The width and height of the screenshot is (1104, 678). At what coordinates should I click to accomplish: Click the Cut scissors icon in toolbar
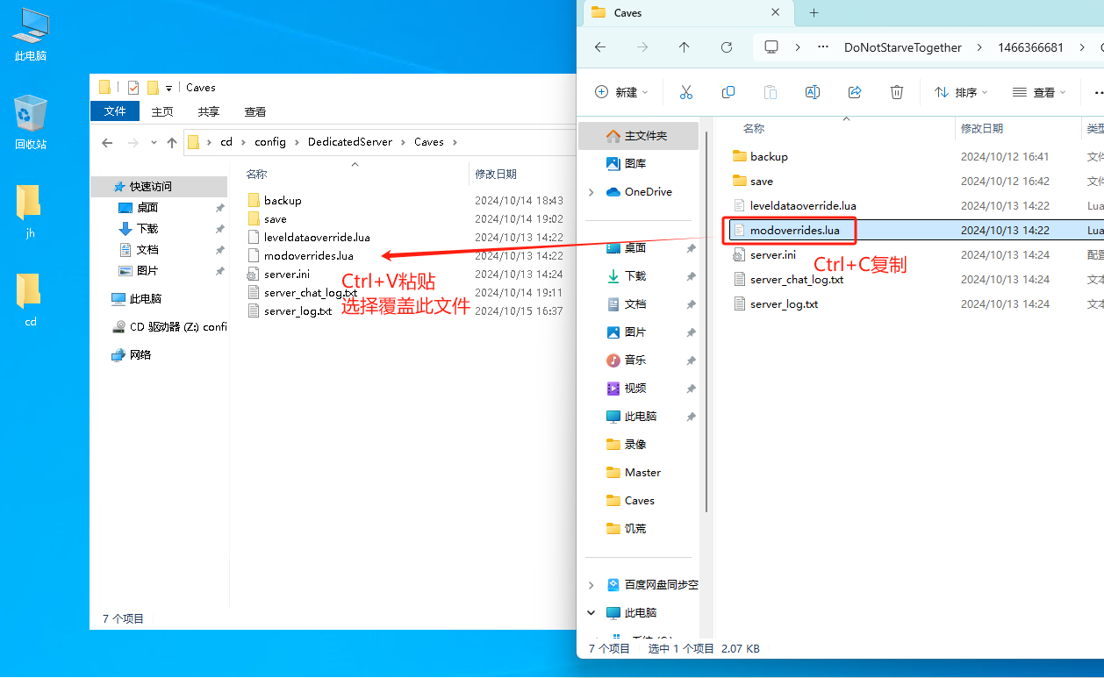(686, 92)
